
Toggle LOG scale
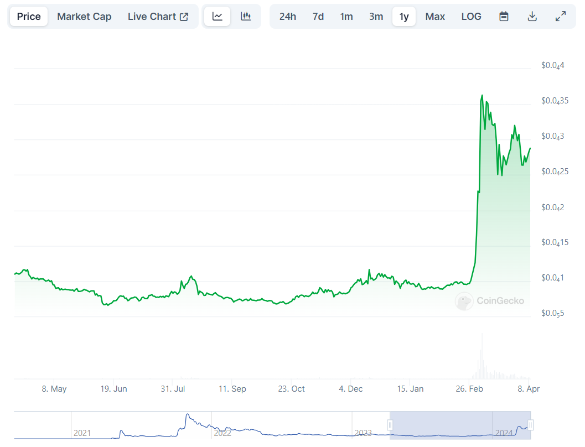pos(471,17)
